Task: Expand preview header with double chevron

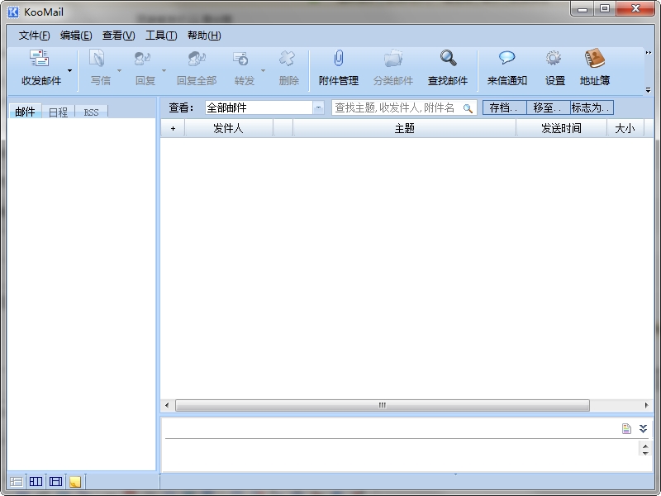Action: pos(643,428)
